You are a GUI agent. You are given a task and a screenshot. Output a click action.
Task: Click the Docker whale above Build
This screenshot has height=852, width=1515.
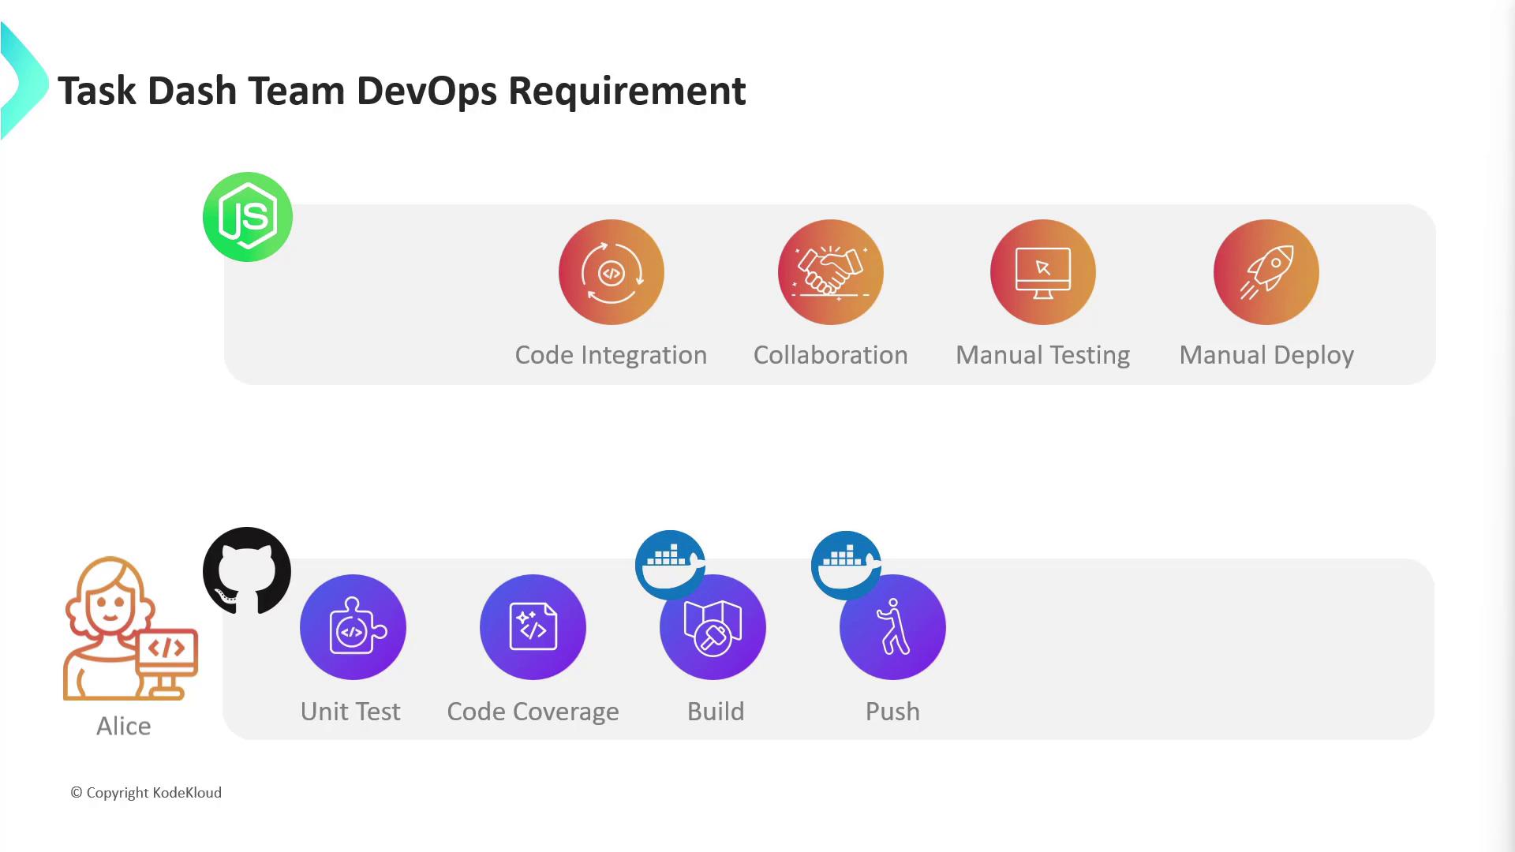[x=669, y=562]
